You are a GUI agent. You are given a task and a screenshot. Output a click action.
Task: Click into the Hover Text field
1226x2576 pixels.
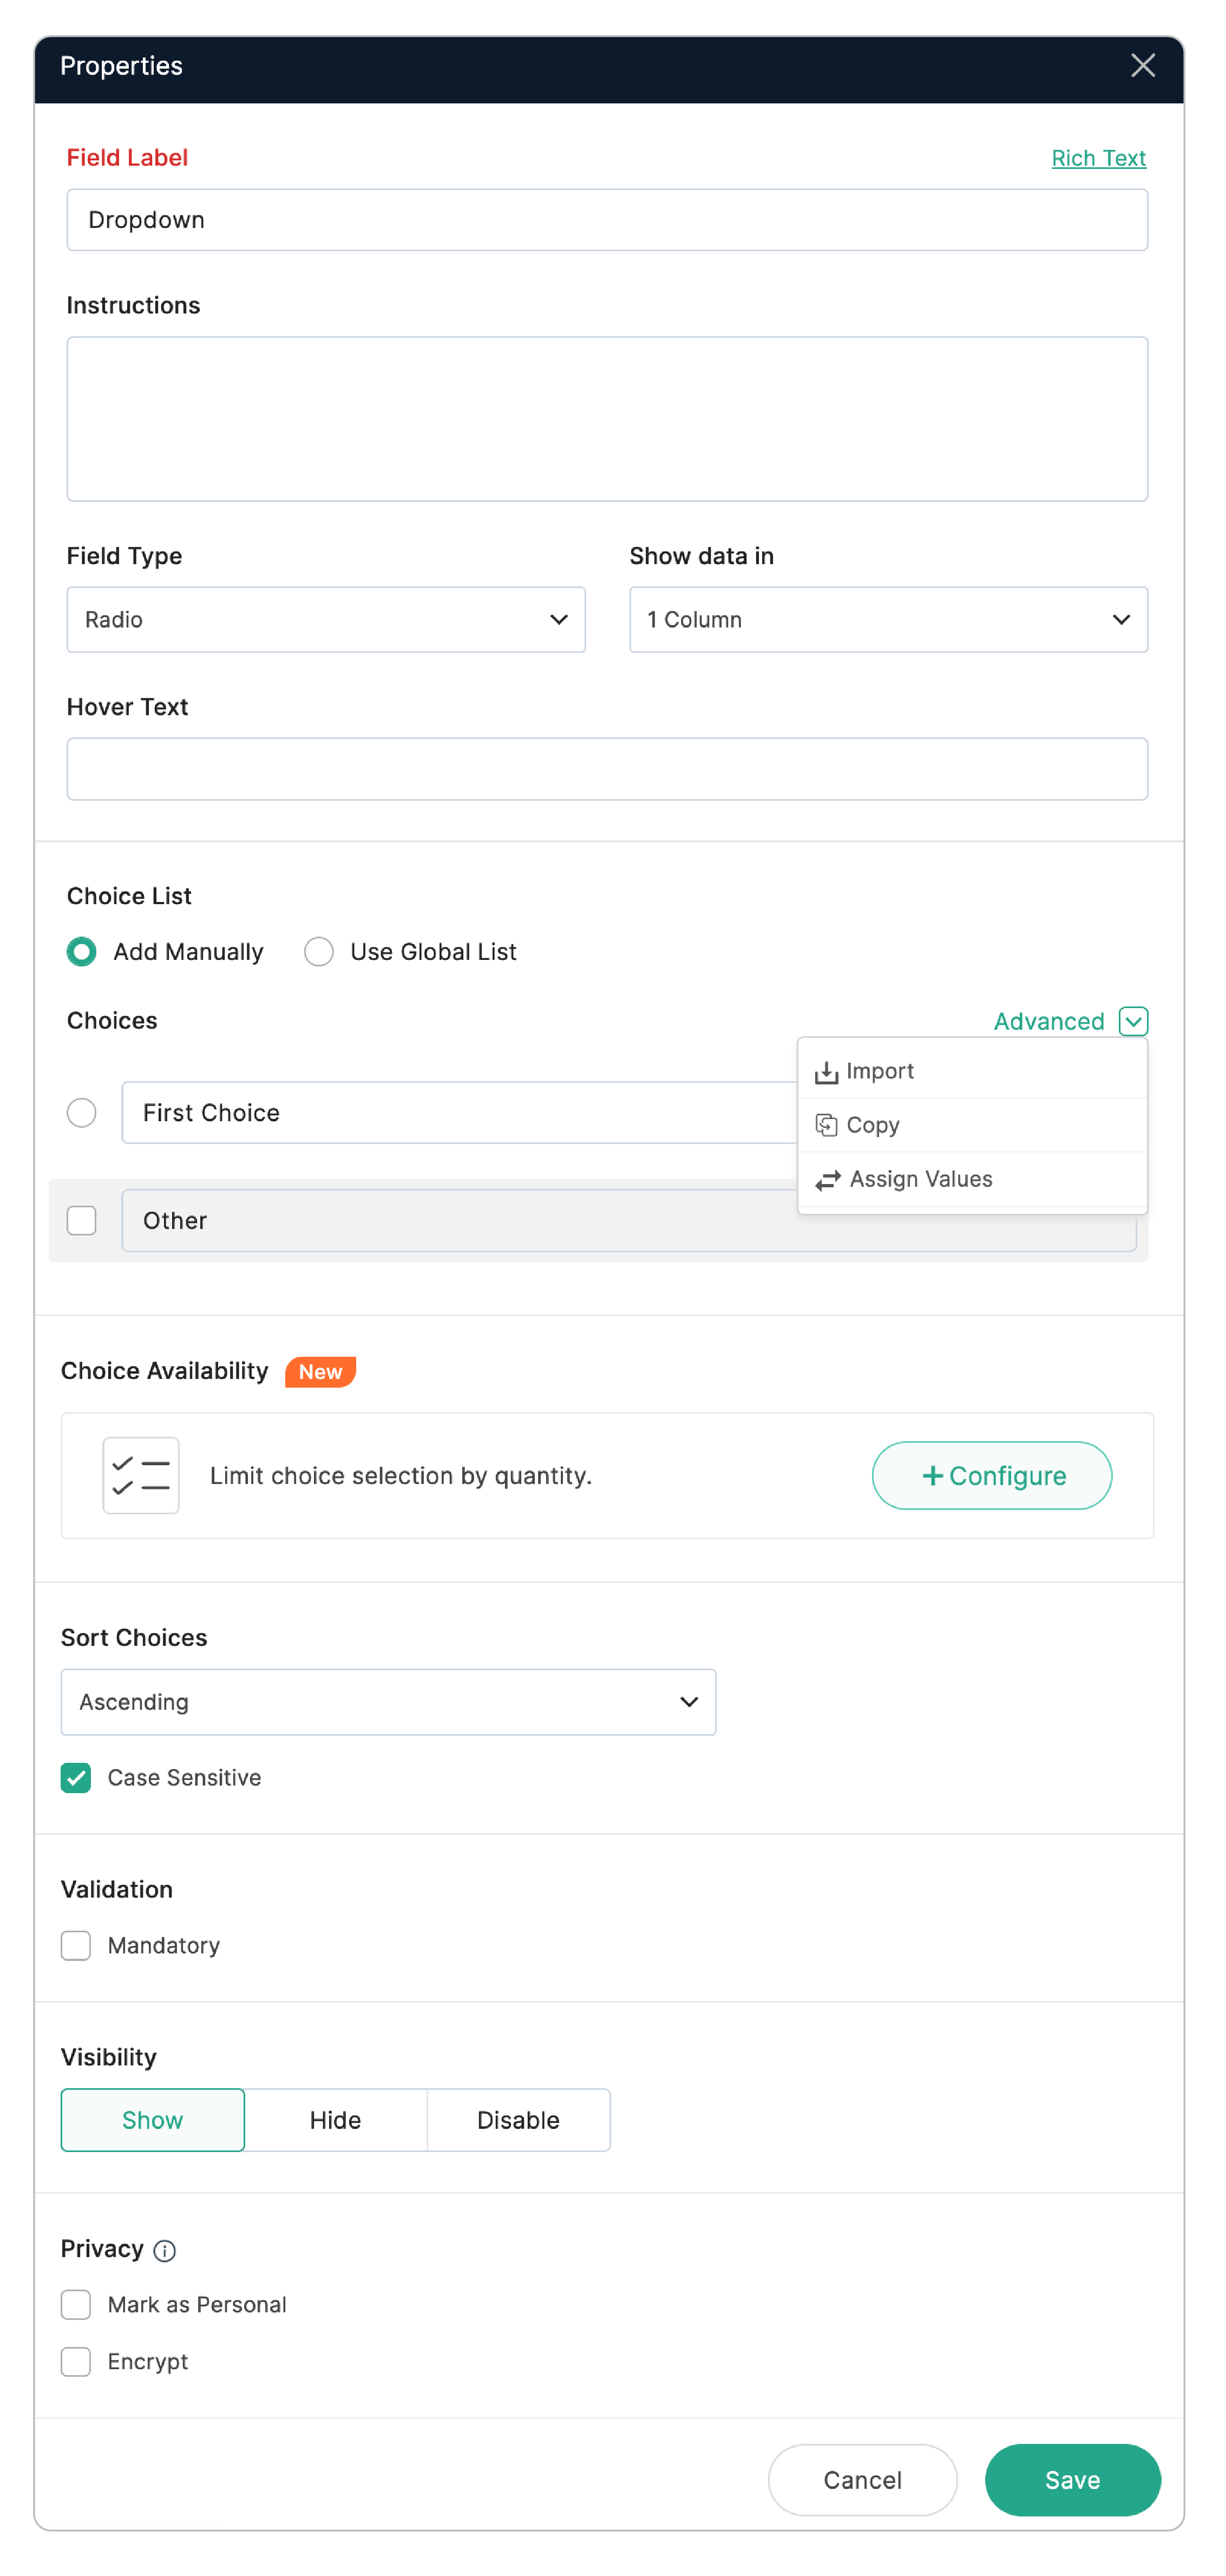(x=607, y=769)
